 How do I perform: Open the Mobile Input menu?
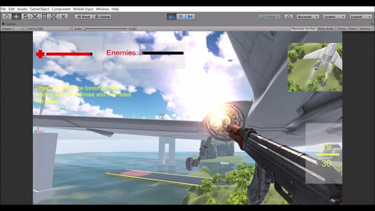tap(83, 9)
